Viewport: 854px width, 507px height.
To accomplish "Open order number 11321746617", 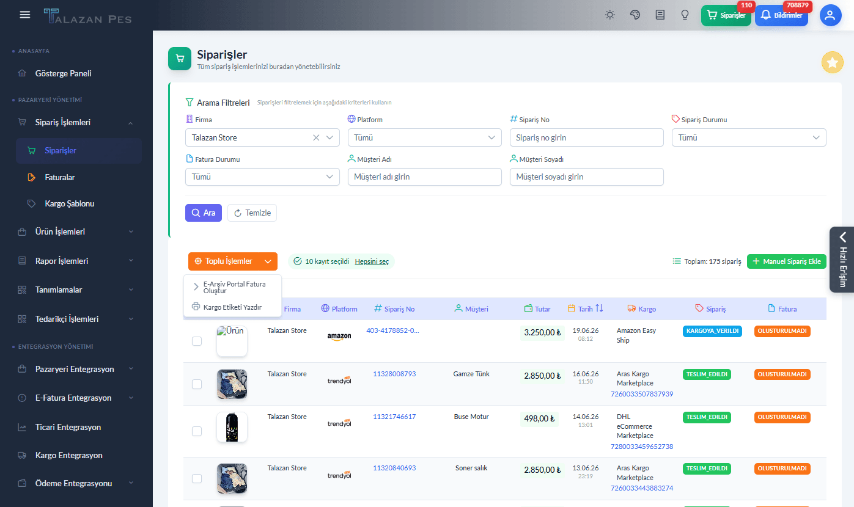I will click(x=394, y=417).
